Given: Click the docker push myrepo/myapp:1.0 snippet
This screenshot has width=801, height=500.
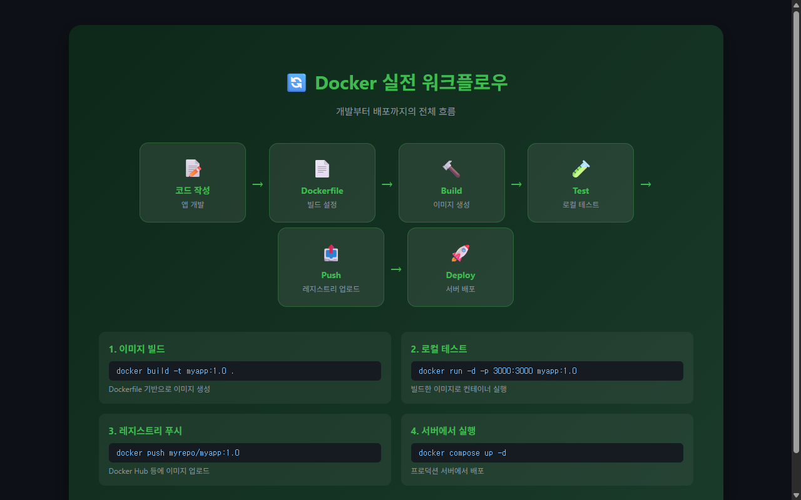Looking at the screenshot, I should tap(245, 452).
